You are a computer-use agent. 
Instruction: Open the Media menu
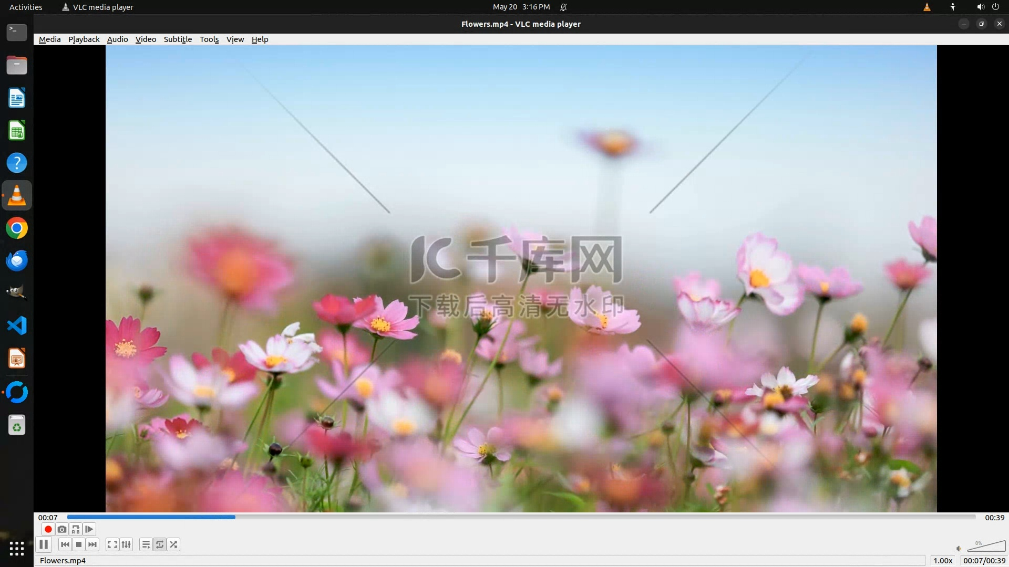(49, 39)
